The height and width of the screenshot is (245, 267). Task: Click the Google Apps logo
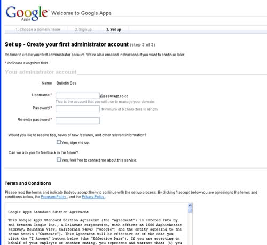click(27, 13)
